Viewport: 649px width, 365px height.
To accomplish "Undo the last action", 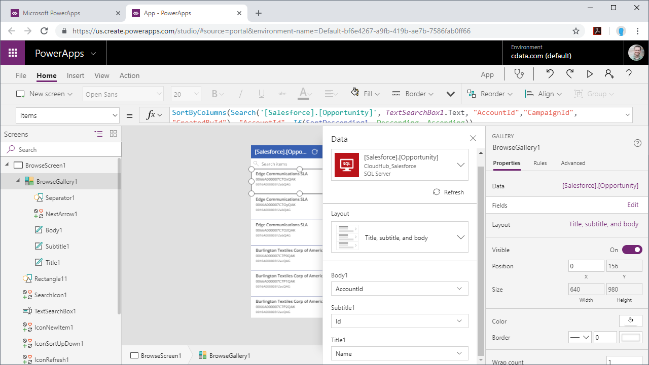I will pos(550,74).
